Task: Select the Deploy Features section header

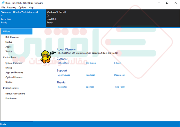Action: [x=11, y=88]
